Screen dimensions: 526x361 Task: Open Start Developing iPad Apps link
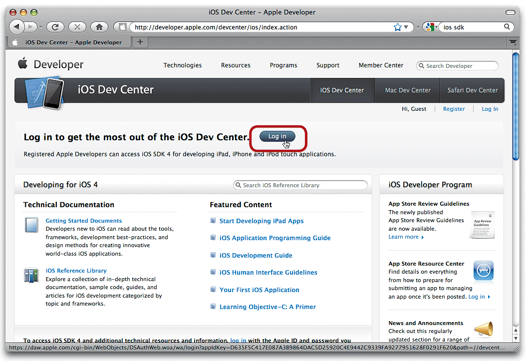262,221
